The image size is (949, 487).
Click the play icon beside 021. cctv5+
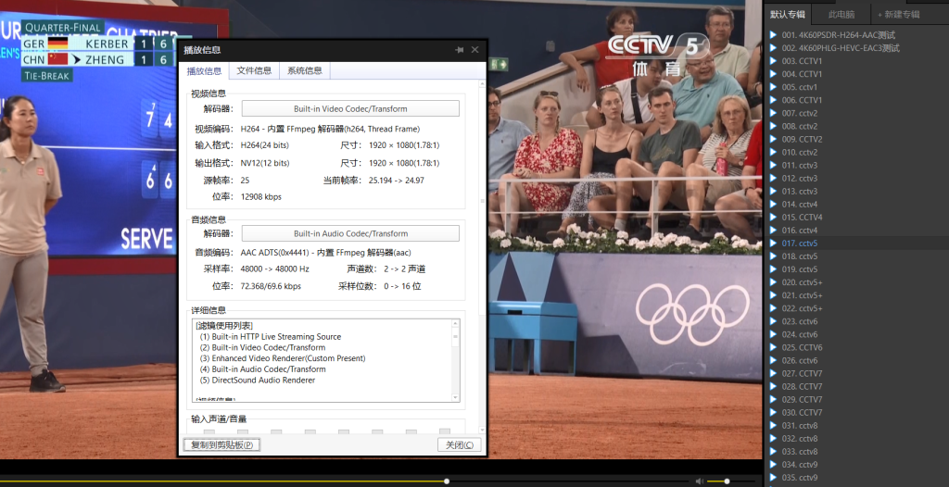pos(773,295)
